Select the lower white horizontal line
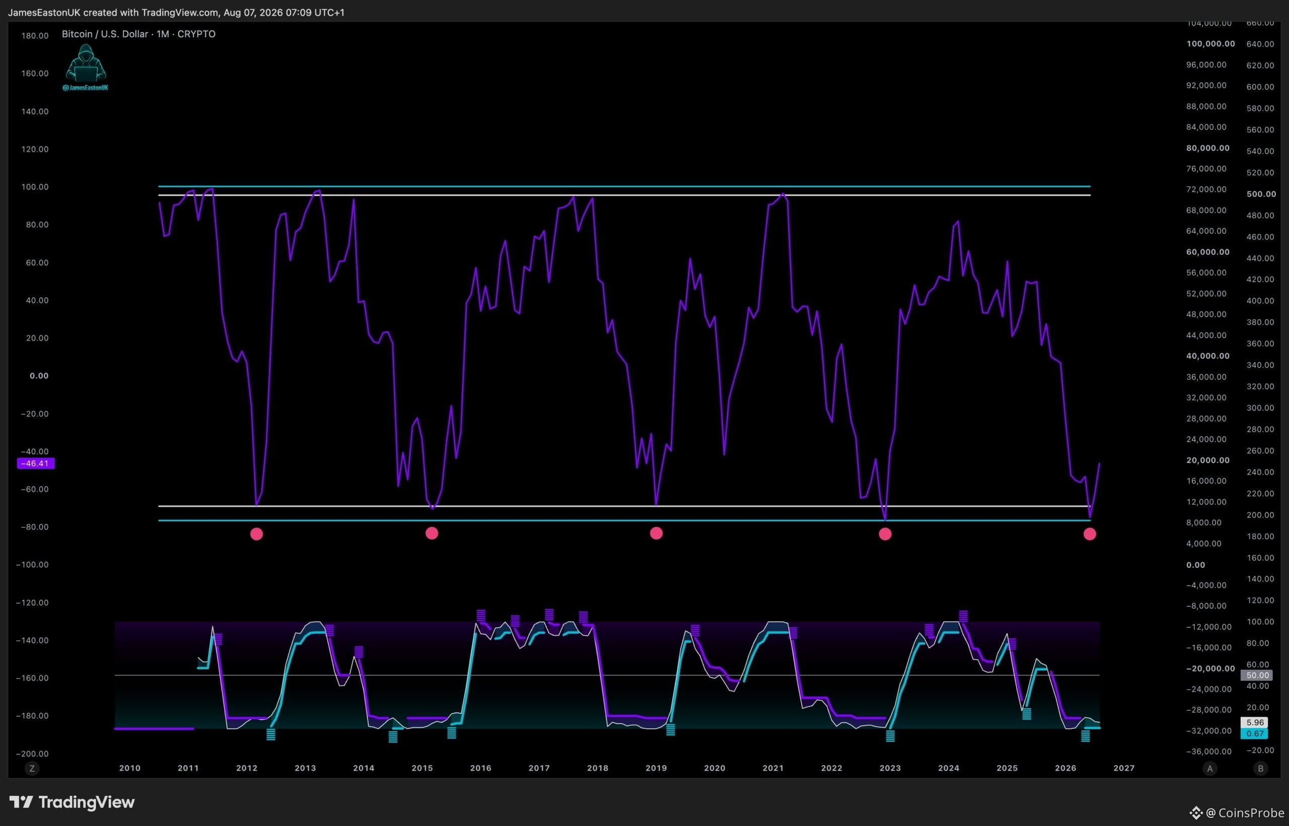 tap(624, 506)
